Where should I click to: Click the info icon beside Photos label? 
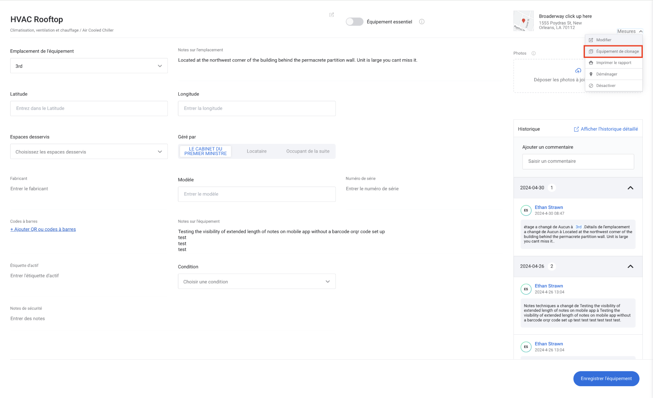tap(533, 53)
